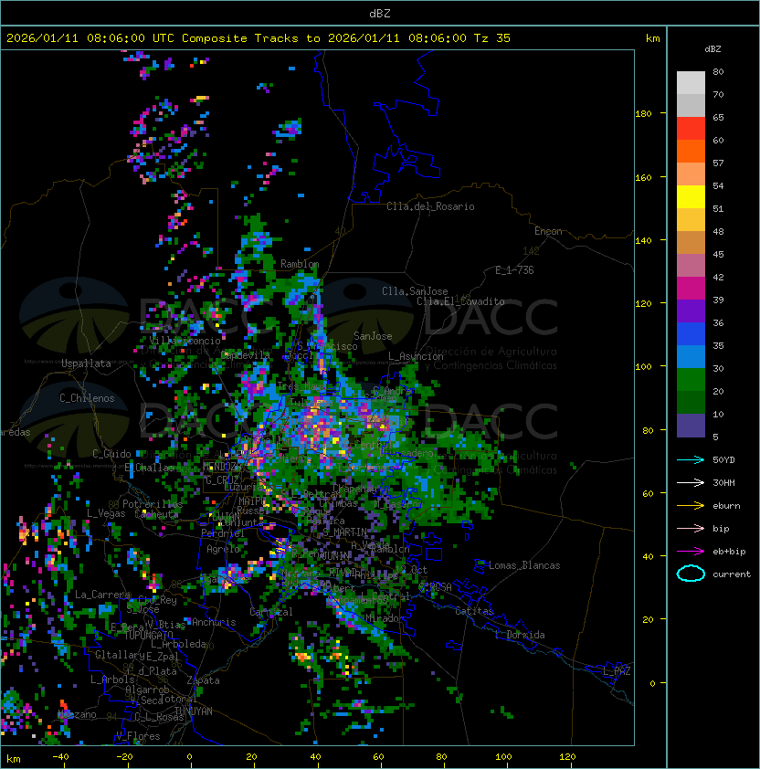Click the 'eb+bip' legend label
760x769 pixels.
[x=729, y=552]
